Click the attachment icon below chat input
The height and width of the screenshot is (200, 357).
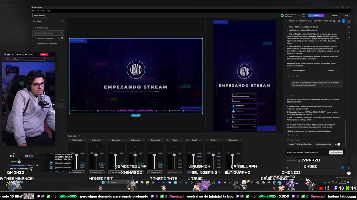[x=287, y=167]
